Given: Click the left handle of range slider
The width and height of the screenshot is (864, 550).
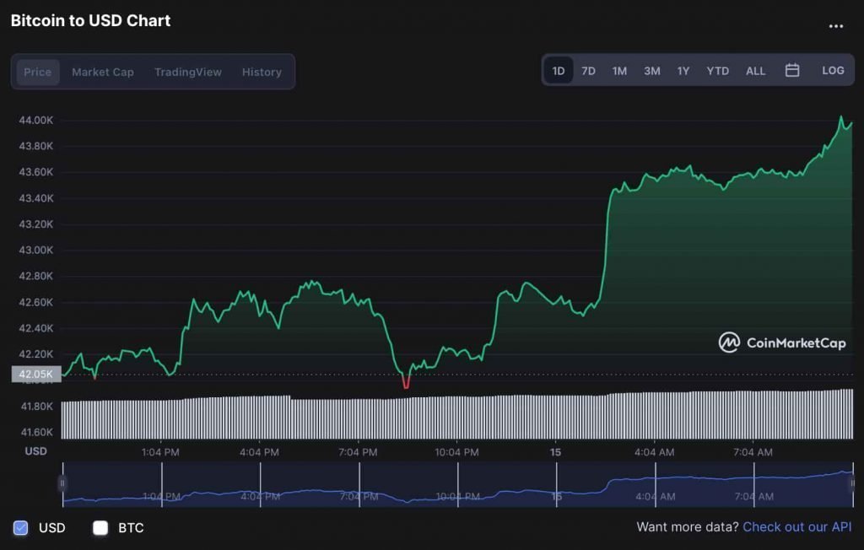Looking at the screenshot, I should coord(62,484).
